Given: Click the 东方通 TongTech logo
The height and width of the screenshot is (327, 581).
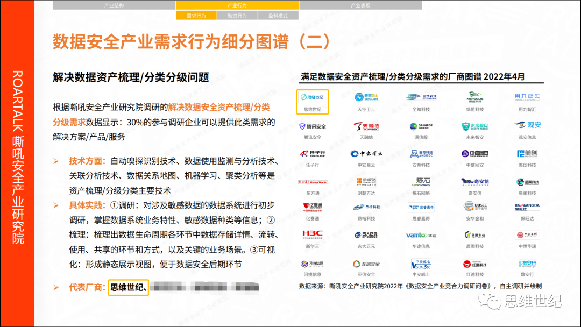Looking at the screenshot, I should pos(313,182).
